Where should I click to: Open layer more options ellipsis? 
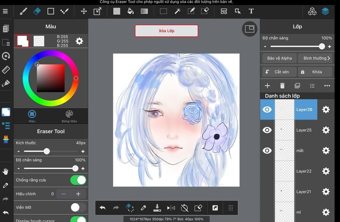tap(327, 86)
